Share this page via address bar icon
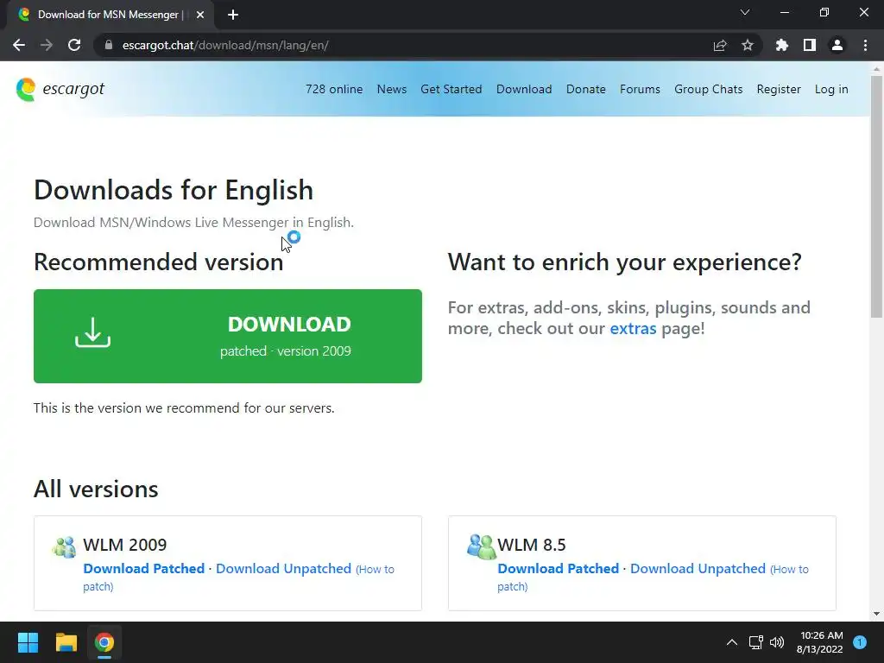Screen dimensions: 884x663 (x=720, y=45)
